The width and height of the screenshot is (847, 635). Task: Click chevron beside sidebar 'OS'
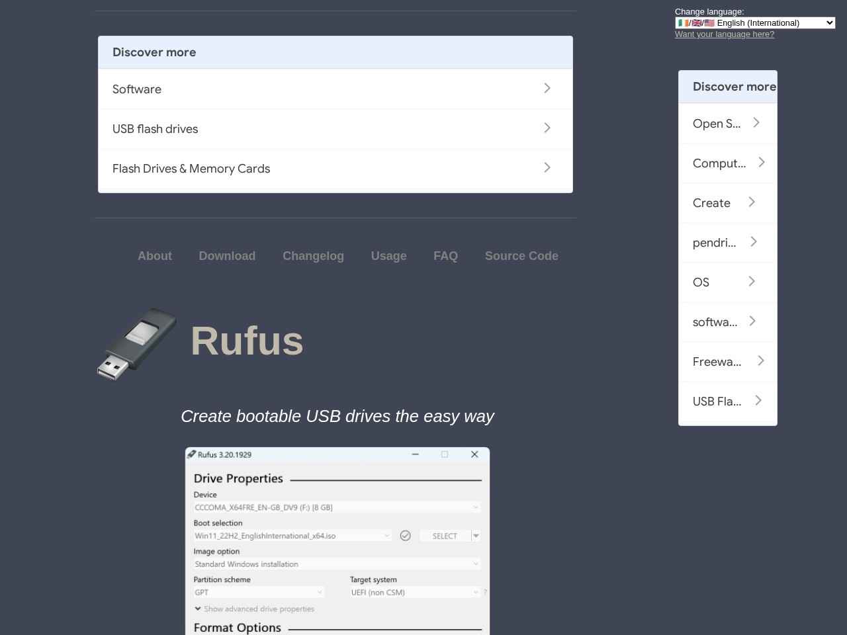click(752, 281)
